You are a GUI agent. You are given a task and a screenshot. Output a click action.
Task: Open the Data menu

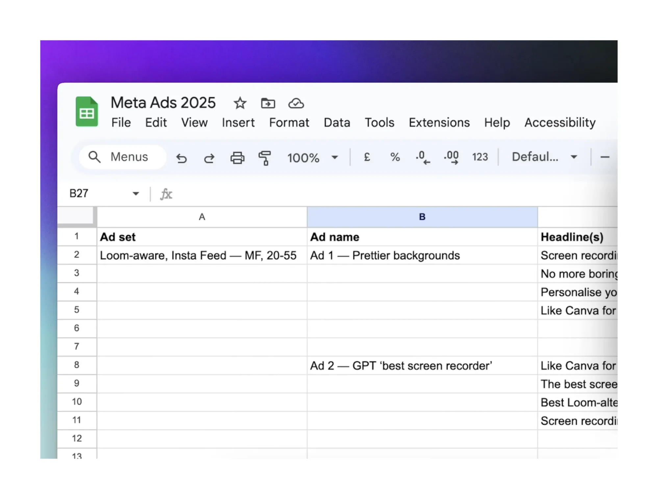click(x=337, y=123)
